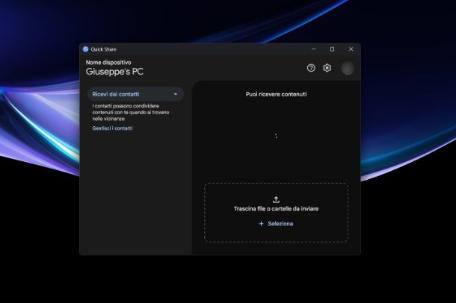Close the Quick Share window
The height and width of the screenshot is (303, 456).
(351, 49)
